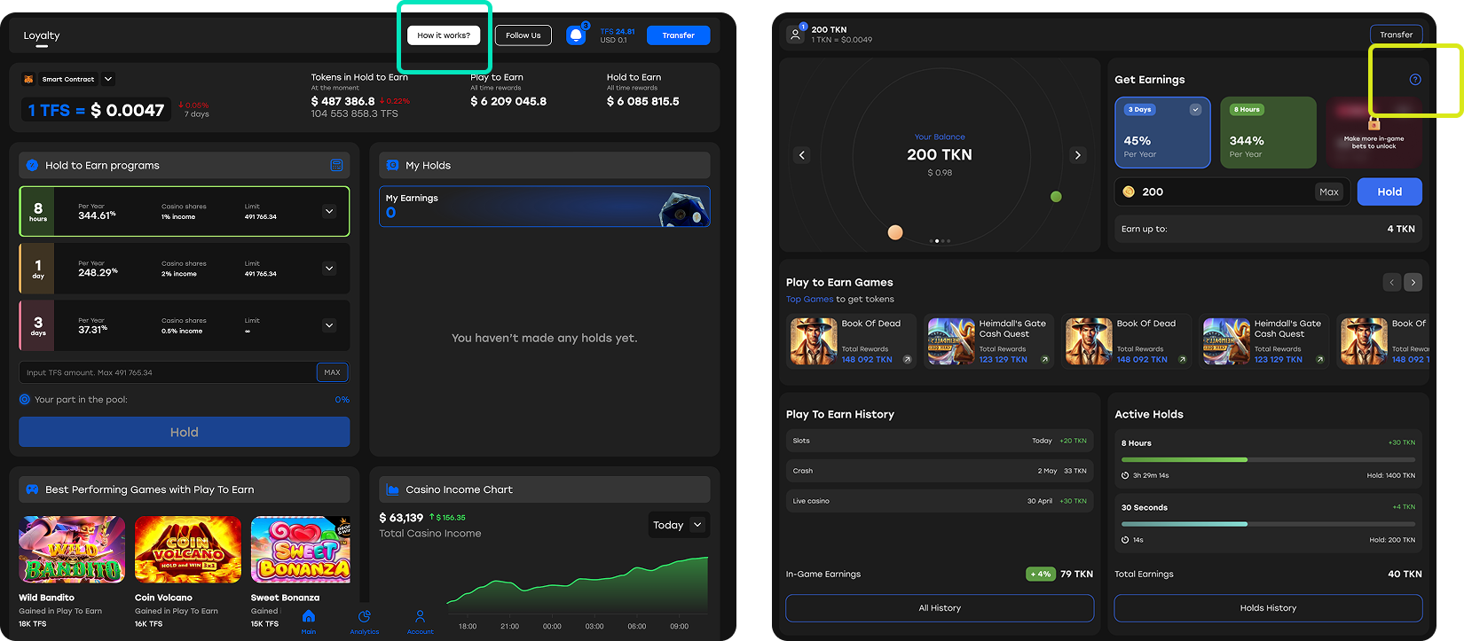The image size is (1464, 641).
Task: Expand the 8 hours hold program row
Action: (x=329, y=211)
